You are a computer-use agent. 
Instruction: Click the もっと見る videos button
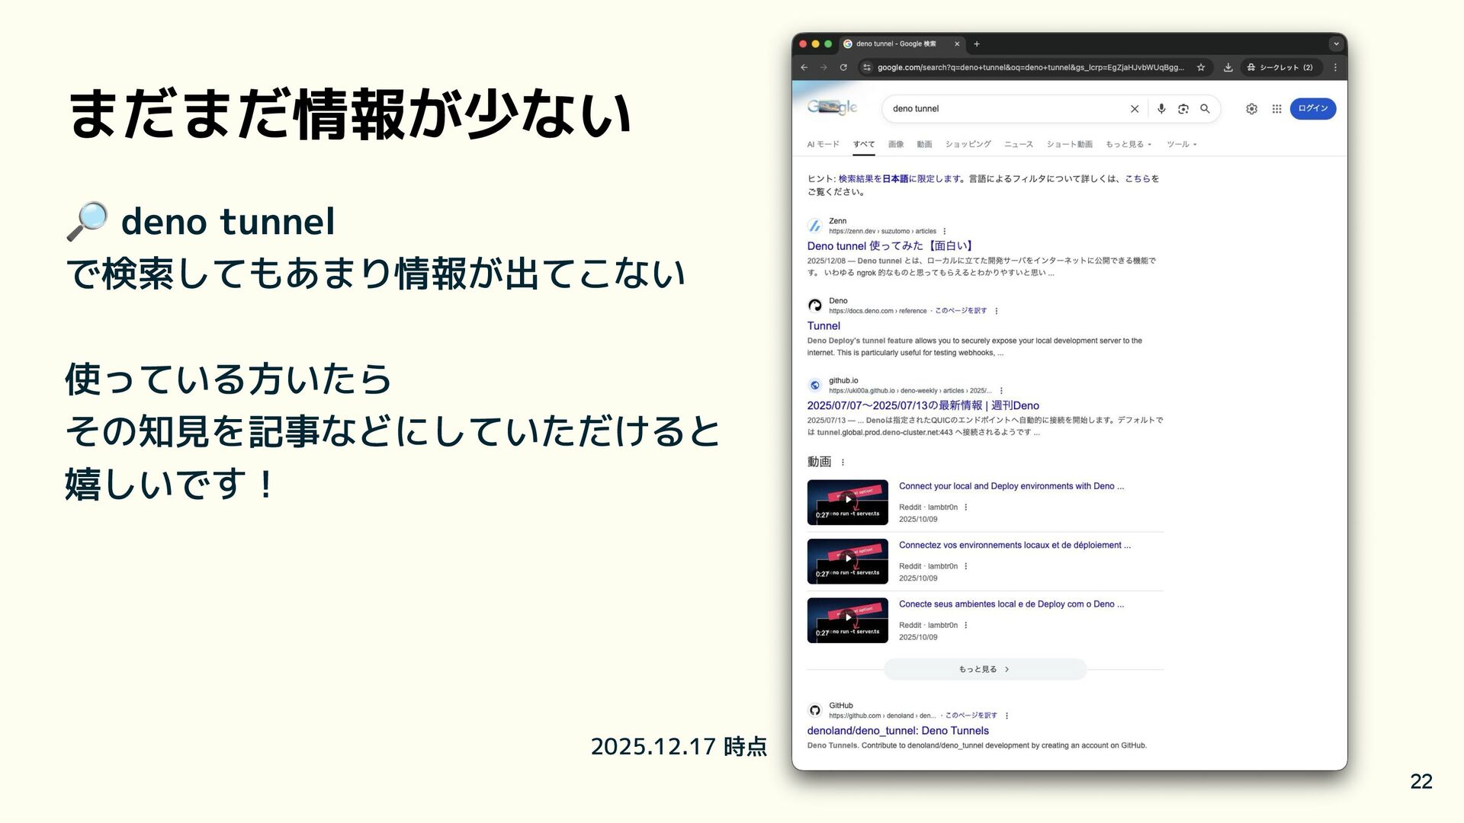coord(984,669)
